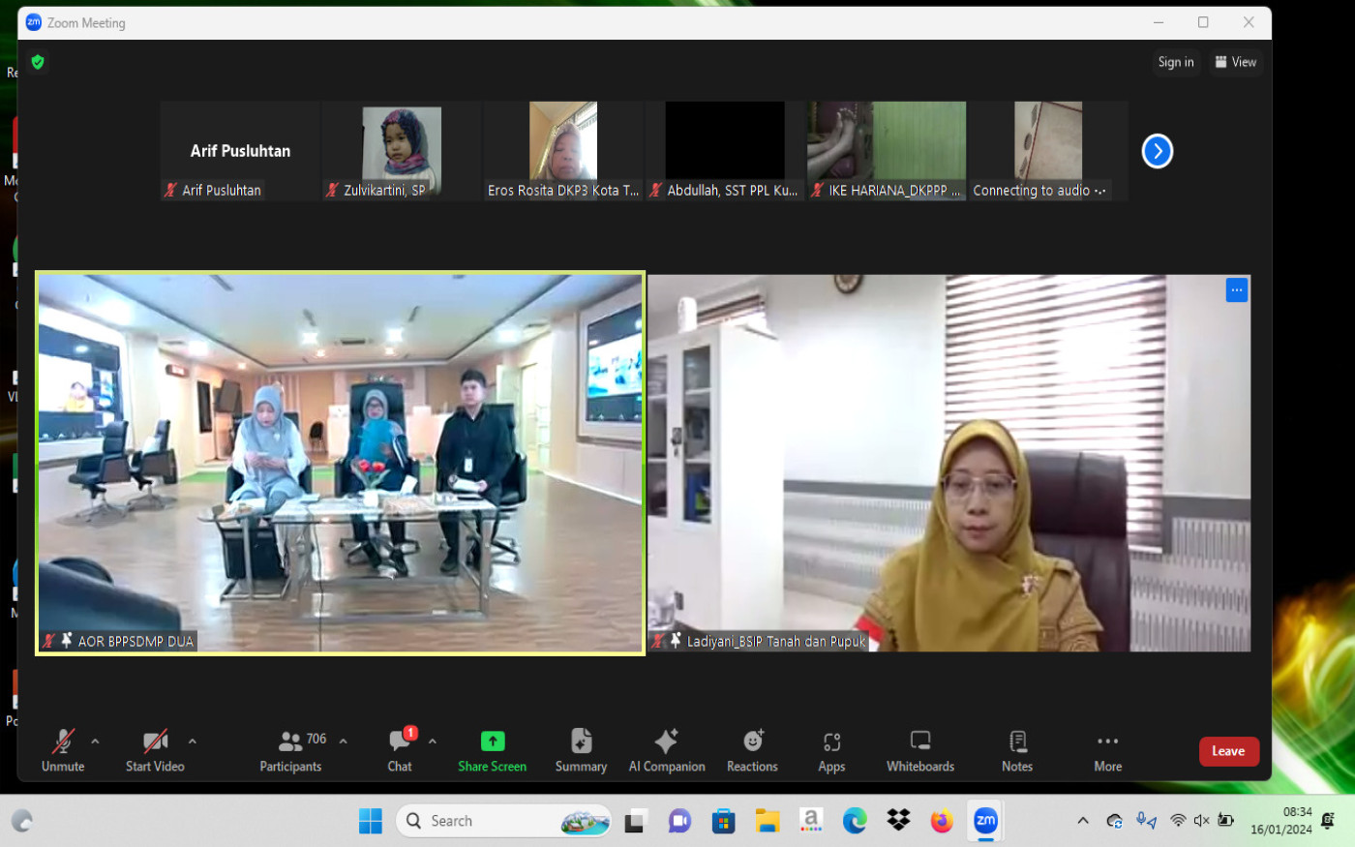
Task: Open Reactions menu
Action: pyautogui.click(x=752, y=750)
